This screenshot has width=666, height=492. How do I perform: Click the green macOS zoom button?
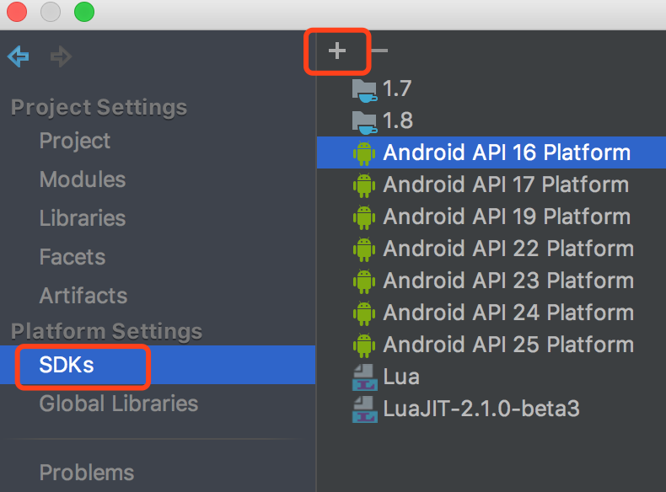point(84,13)
